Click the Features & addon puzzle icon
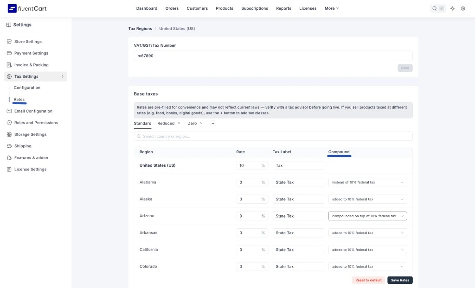The width and height of the screenshot is (475, 288). point(9,157)
